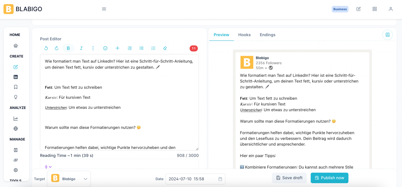Redo the last edit in Post Editor
This screenshot has width=402, height=187.
point(57,48)
